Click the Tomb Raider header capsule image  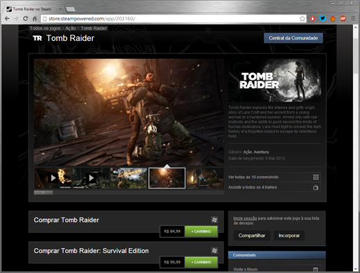click(275, 80)
